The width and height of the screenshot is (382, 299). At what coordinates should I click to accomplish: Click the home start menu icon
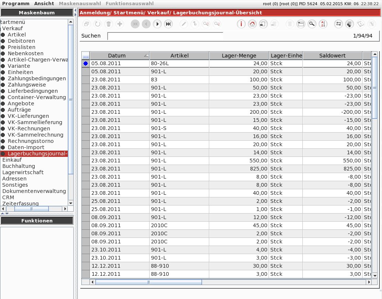pyautogui.click(x=252, y=24)
